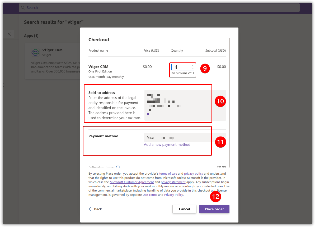Image resolution: width=315 pixels, height=227 pixels.
Task: Click the Subtotal (USD) column header
Action: (x=215, y=51)
